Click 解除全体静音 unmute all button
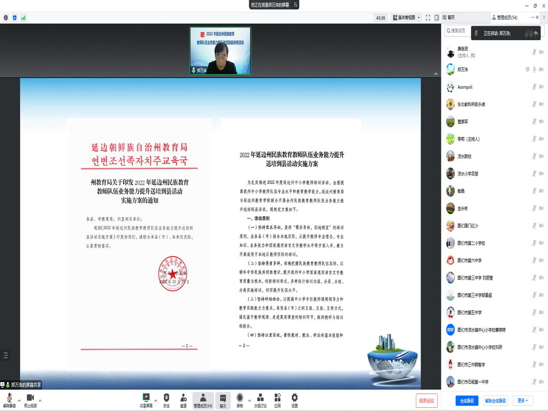The height and width of the screenshot is (411, 548). (x=496, y=400)
